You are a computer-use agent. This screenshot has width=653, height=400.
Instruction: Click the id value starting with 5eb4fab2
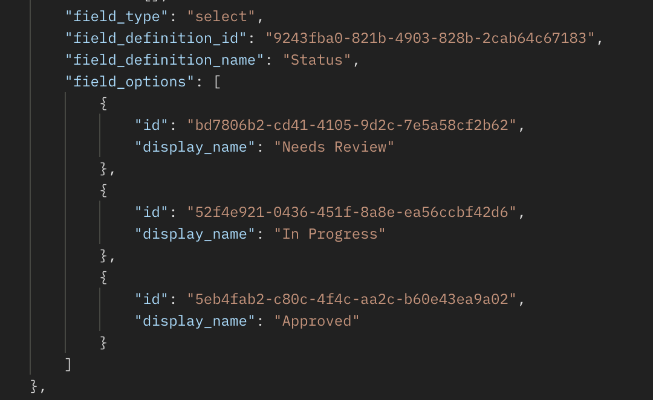pos(352,299)
